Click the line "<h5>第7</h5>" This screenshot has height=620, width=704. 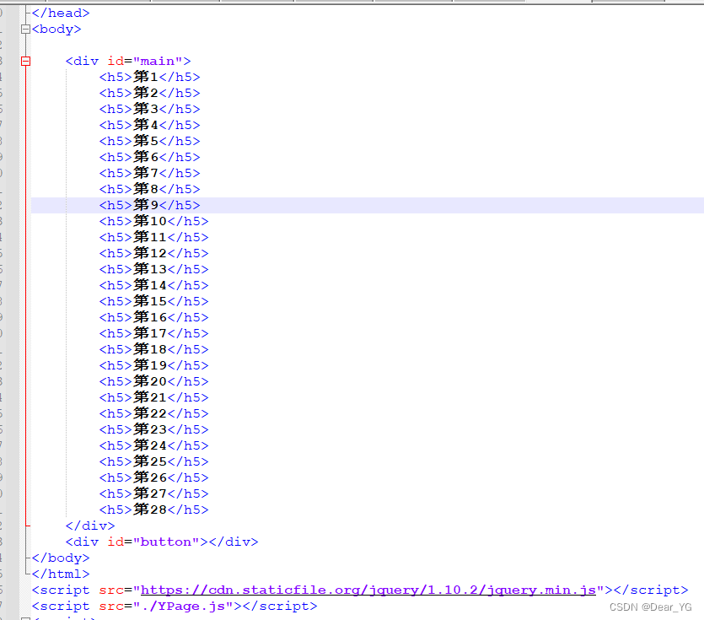[149, 173]
